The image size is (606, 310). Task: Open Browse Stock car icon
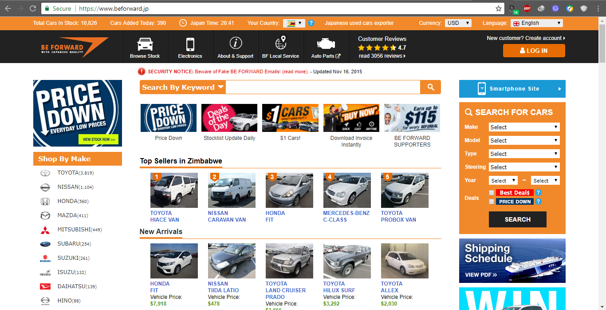click(145, 44)
